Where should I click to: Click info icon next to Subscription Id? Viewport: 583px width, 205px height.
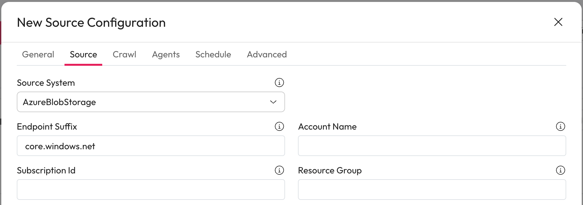point(279,171)
